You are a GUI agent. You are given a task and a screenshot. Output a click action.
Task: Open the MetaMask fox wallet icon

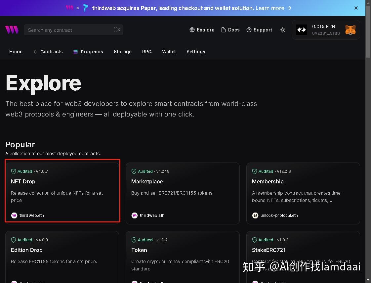(x=350, y=29)
